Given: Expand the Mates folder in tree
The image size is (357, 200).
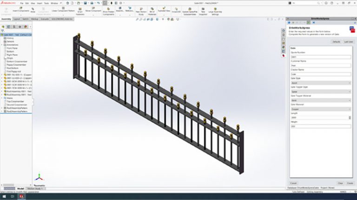Looking at the screenshot, I should (2, 98).
